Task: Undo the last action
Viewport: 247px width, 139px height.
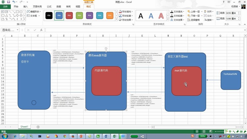Action: pyautogui.click(x=14, y=2)
